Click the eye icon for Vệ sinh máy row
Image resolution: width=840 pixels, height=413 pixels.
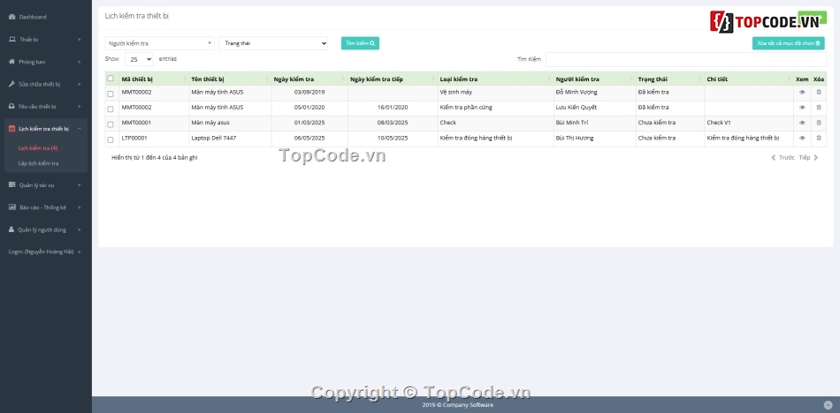coord(802,92)
